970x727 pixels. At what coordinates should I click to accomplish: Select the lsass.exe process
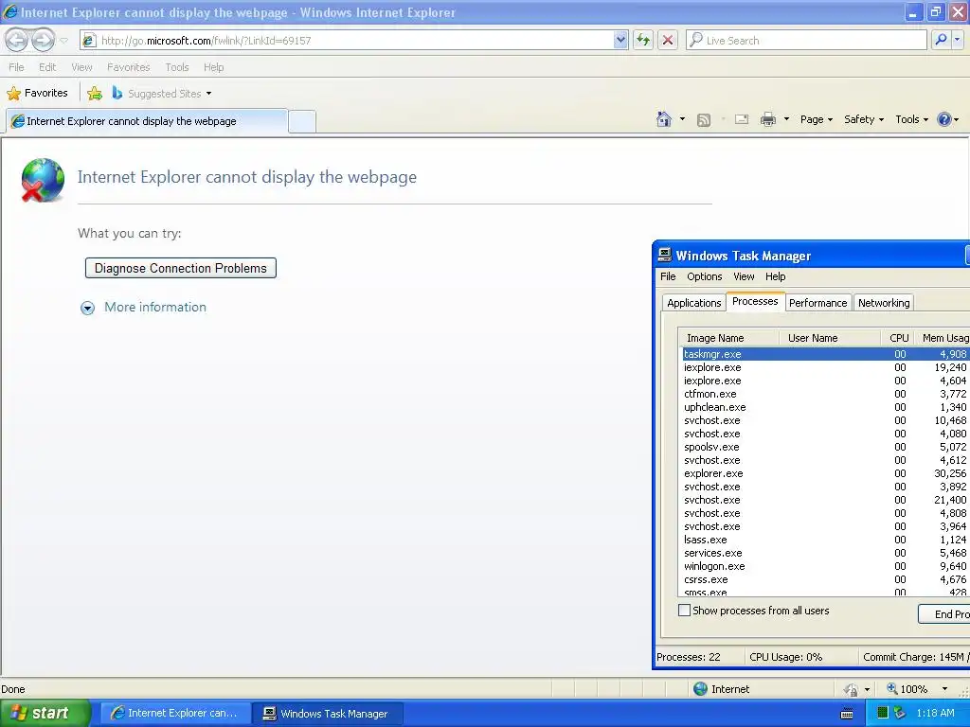click(825, 540)
